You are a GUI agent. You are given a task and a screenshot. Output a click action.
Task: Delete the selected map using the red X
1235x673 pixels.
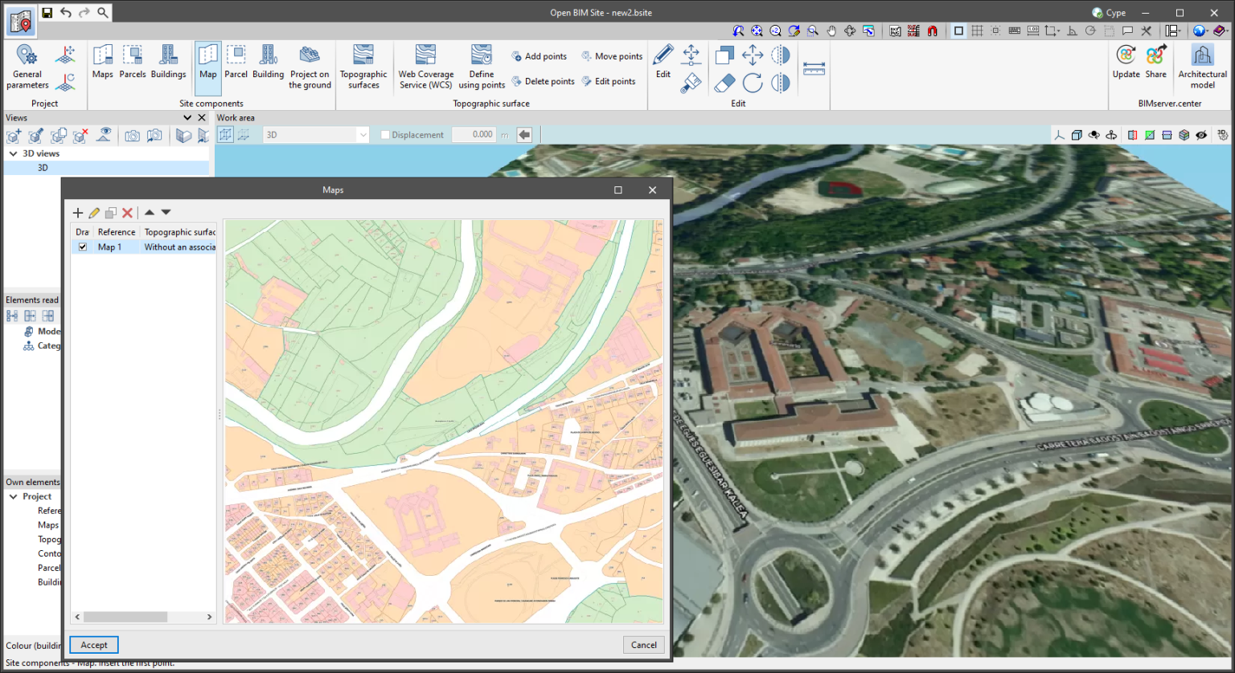[127, 213]
